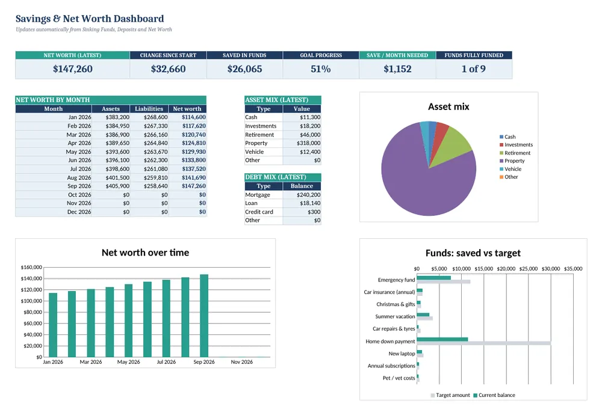Select the Saved in Funds value $26,065

tap(244, 69)
